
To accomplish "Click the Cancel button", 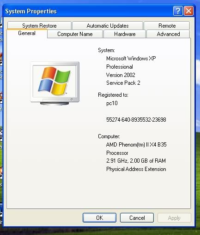I will pos(137,217).
